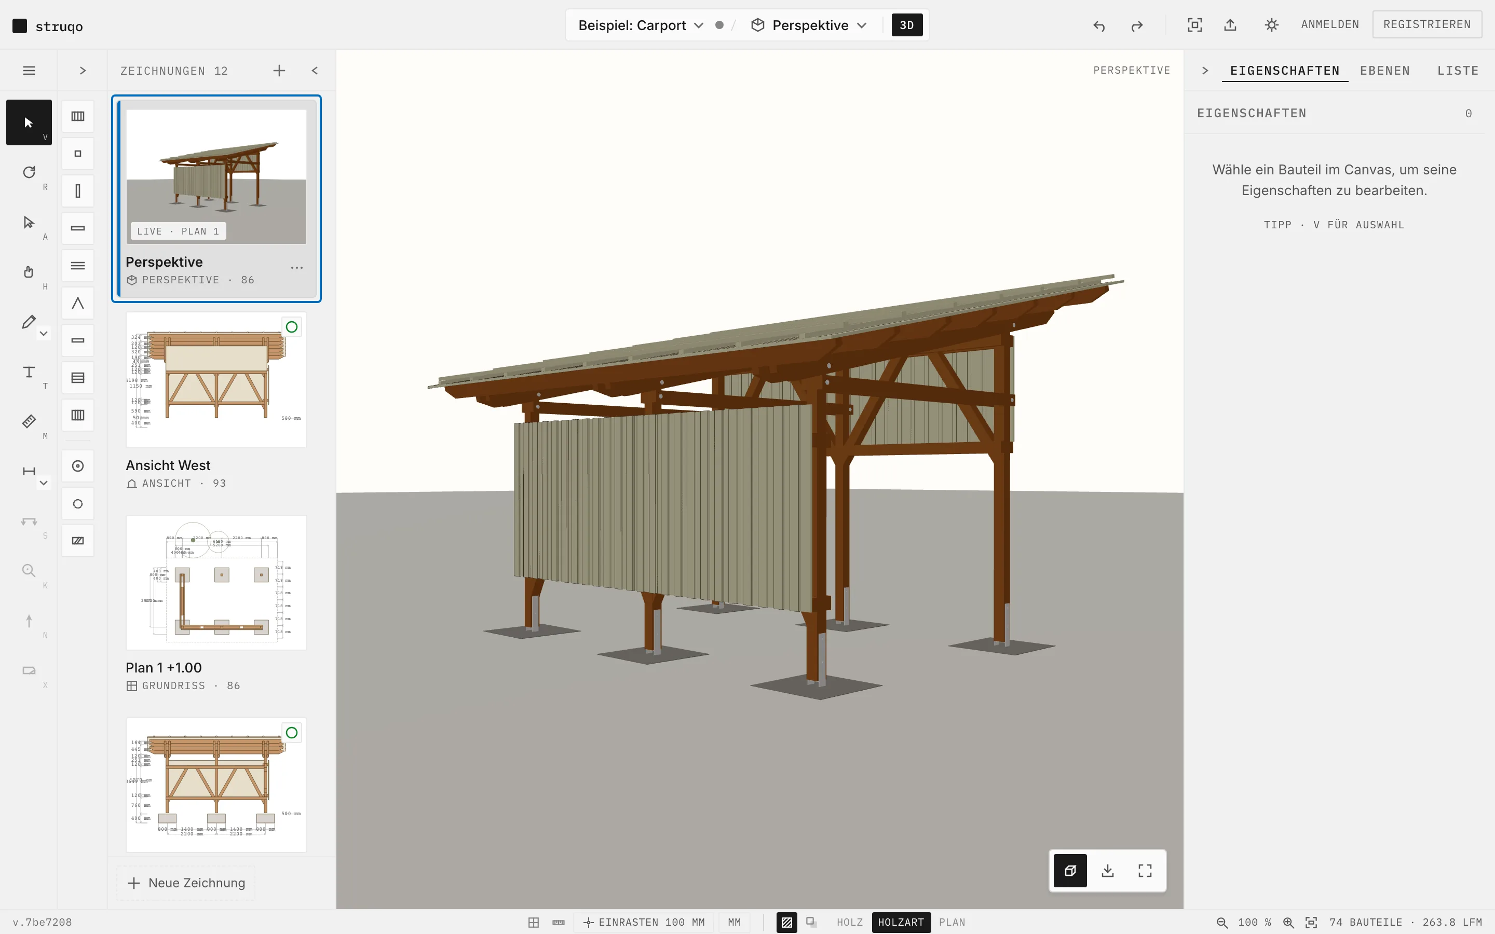This screenshot has width=1495, height=934.
Task: Click the zoom in magnifier in status bar
Action: (x=1288, y=922)
